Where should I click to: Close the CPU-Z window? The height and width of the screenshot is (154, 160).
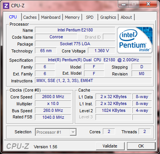click(x=148, y=4)
